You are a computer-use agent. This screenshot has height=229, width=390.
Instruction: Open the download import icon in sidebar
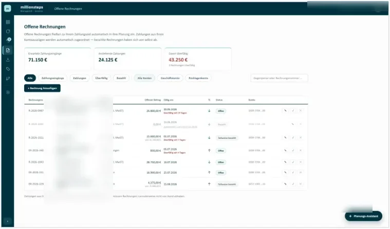pos(8,59)
